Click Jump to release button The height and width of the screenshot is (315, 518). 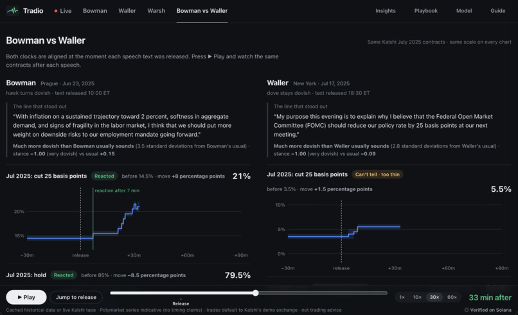(76, 297)
